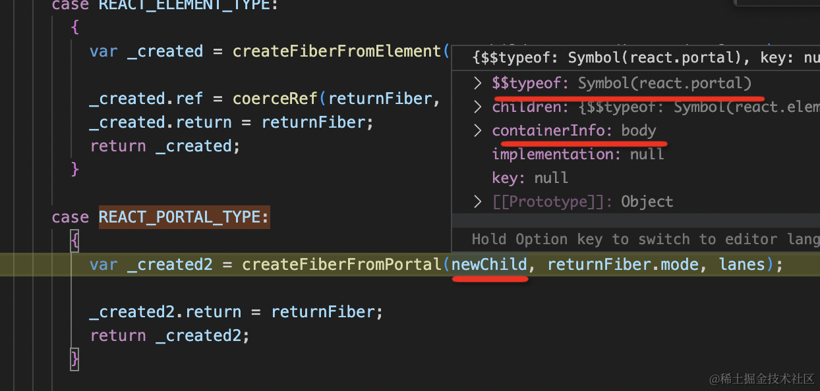Screen dimensions: 820x391
Task: Click the underlined newChild argument
Action: 489,264
